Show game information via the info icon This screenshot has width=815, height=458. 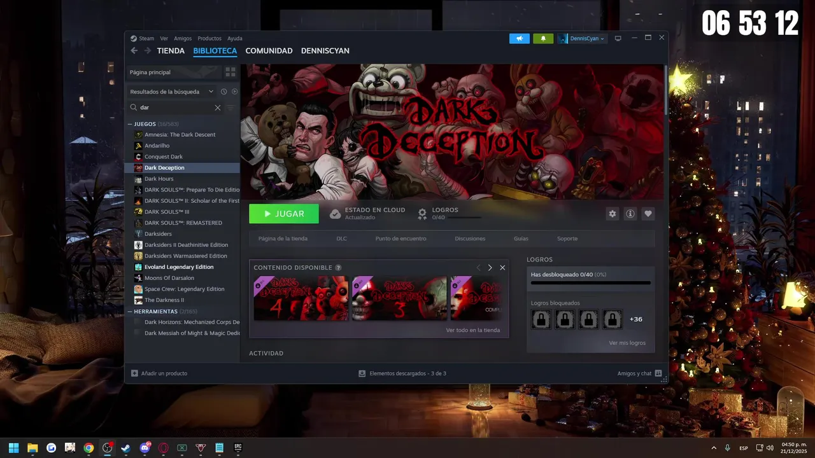pyautogui.click(x=630, y=214)
